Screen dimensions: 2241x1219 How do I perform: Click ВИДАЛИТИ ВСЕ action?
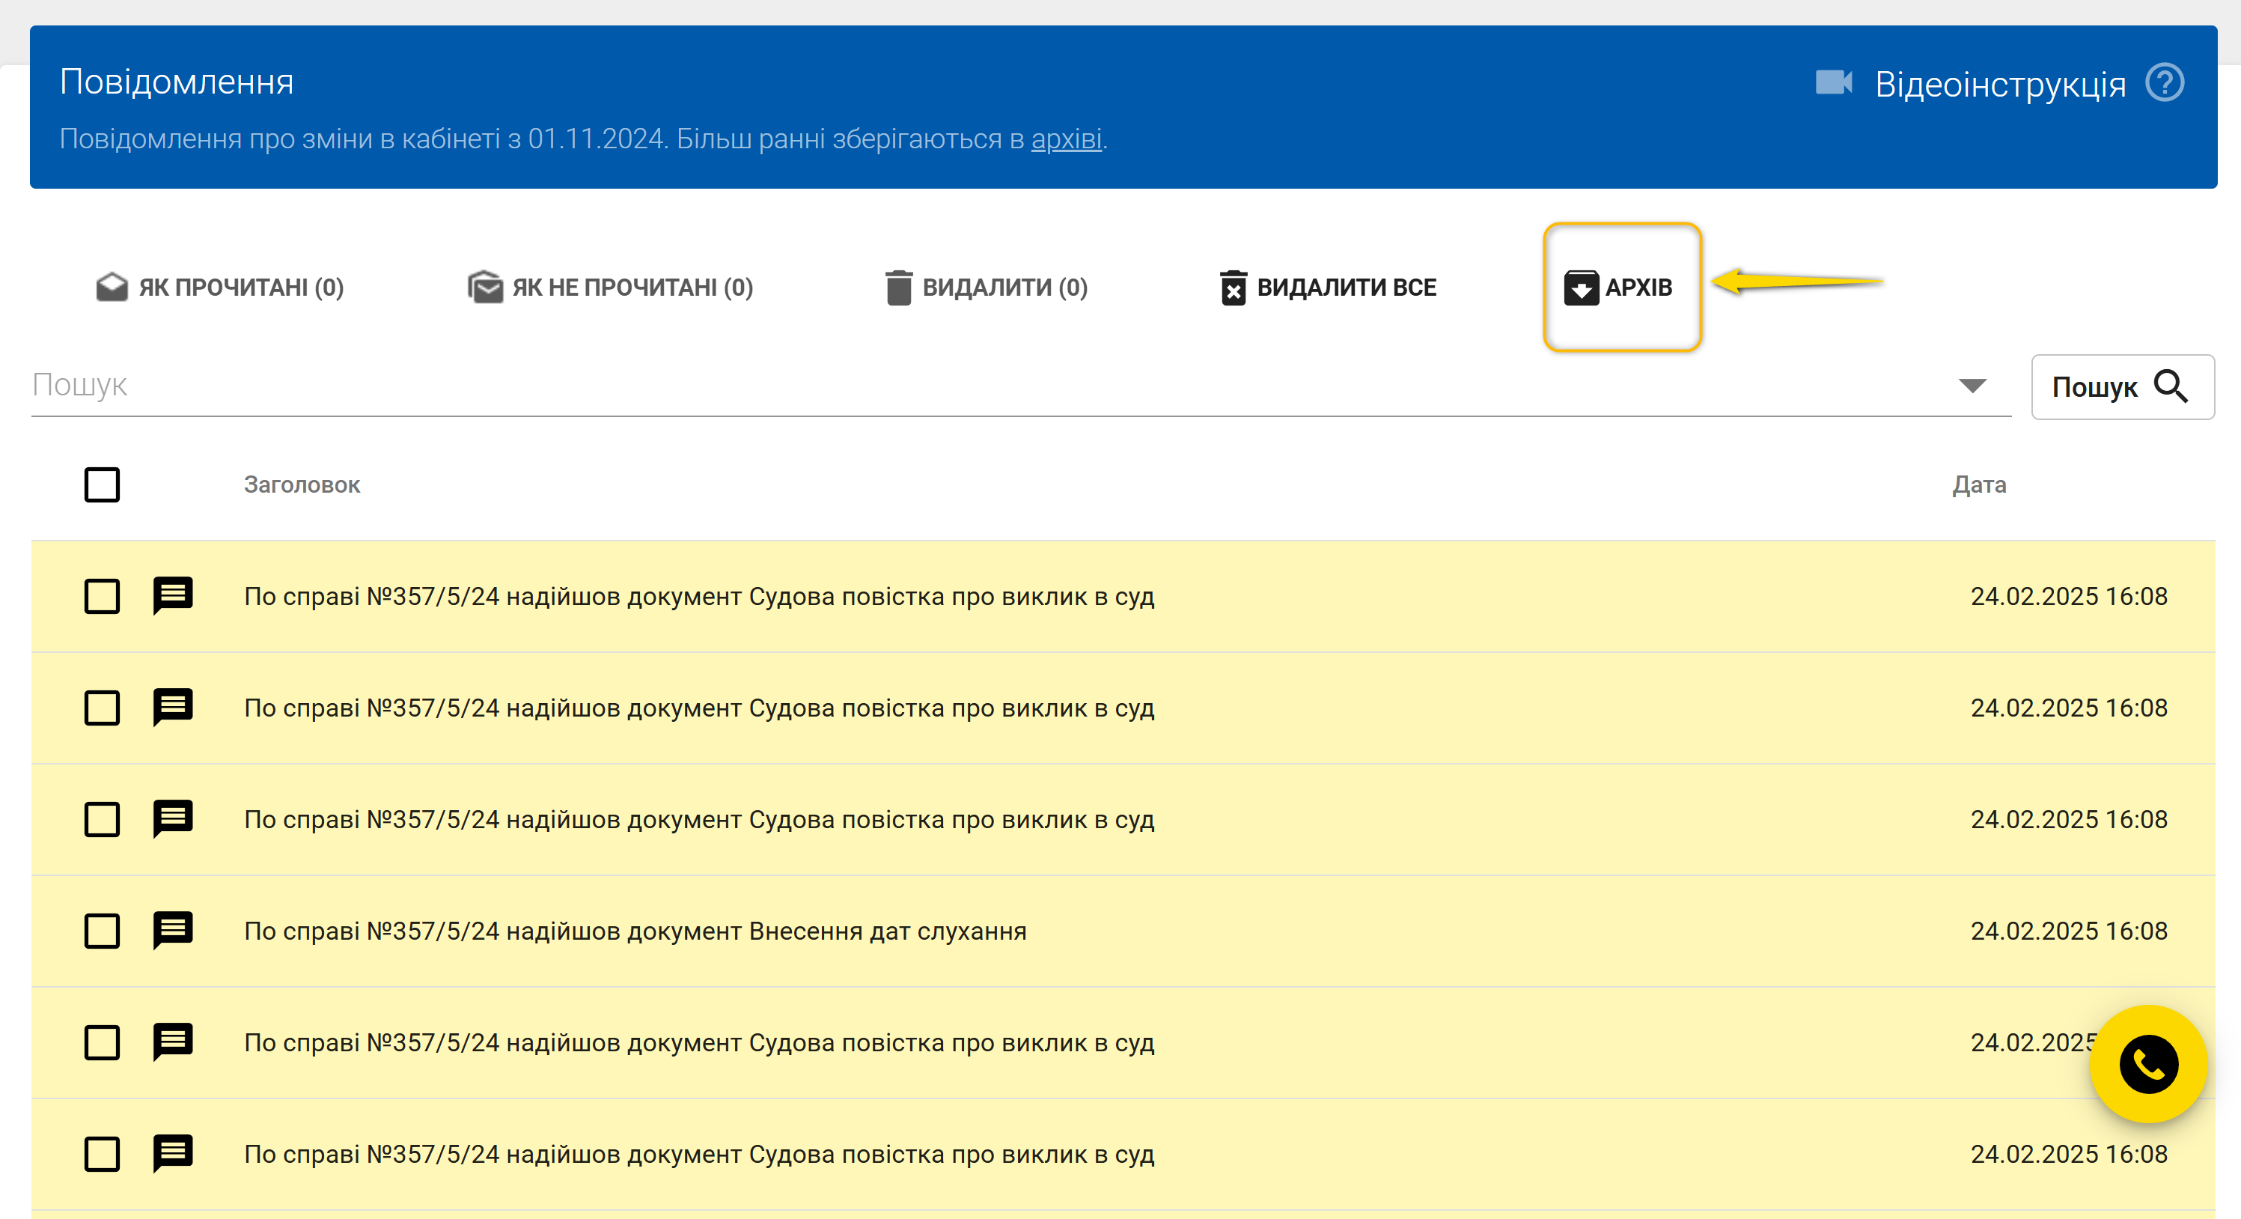[x=1346, y=287]
